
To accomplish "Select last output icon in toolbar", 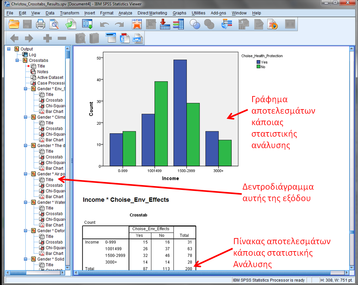I will tap(226, 24).
